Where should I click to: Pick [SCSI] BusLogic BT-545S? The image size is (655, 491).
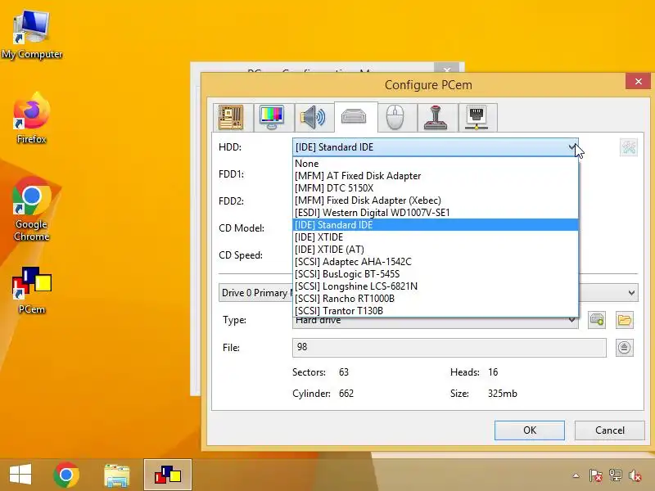pos(436,274)
